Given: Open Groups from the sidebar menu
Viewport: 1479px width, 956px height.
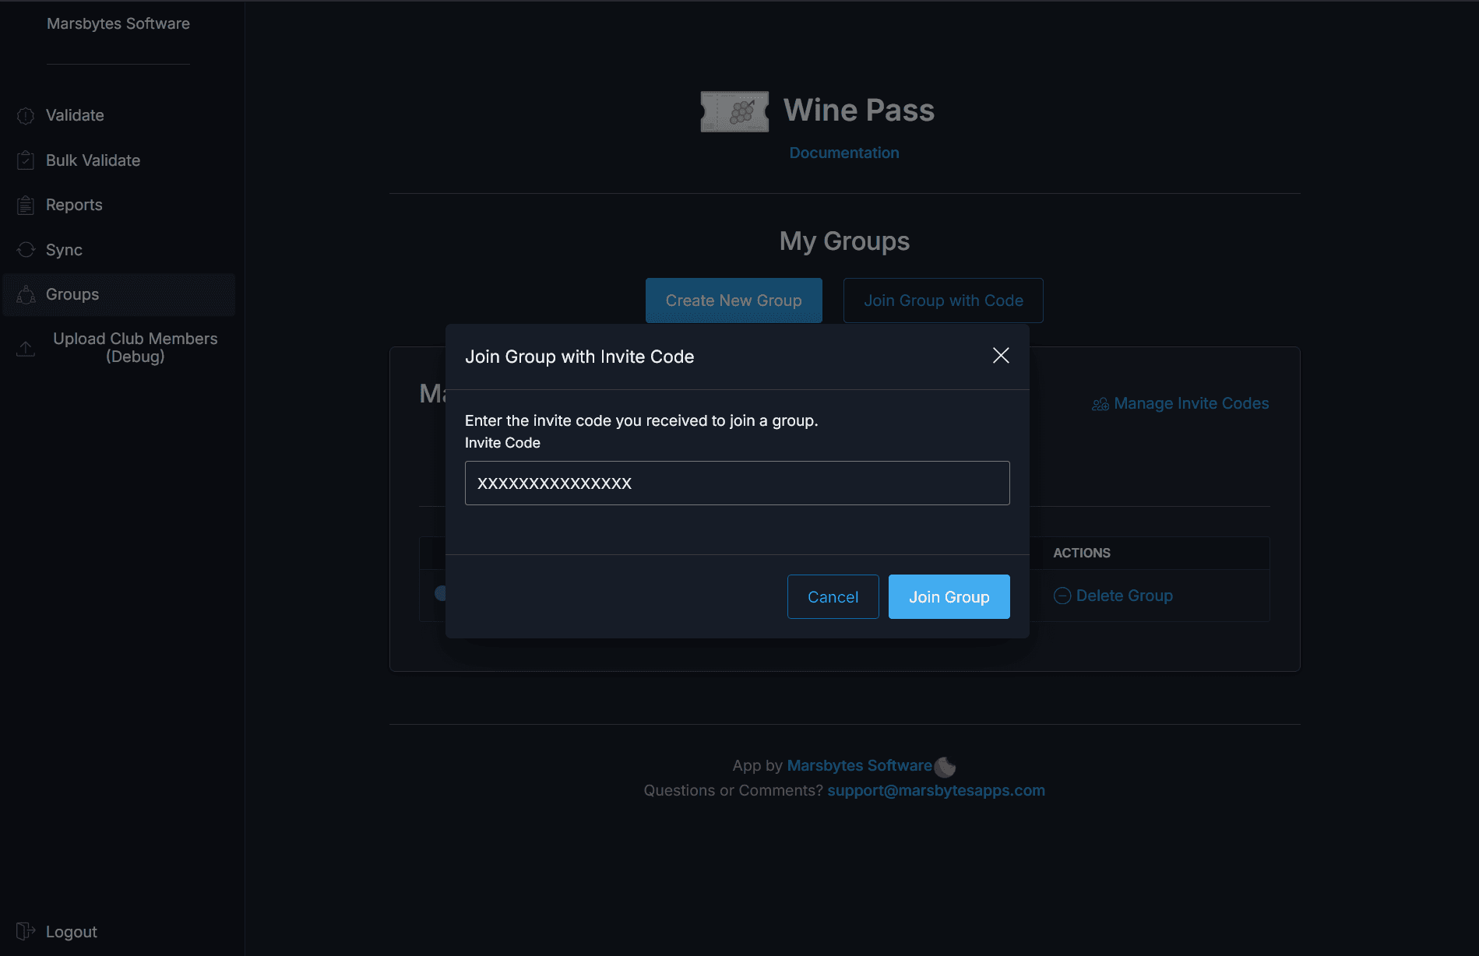Looking at the screenshot, I should pyautogui.click(x=72, y=294).
